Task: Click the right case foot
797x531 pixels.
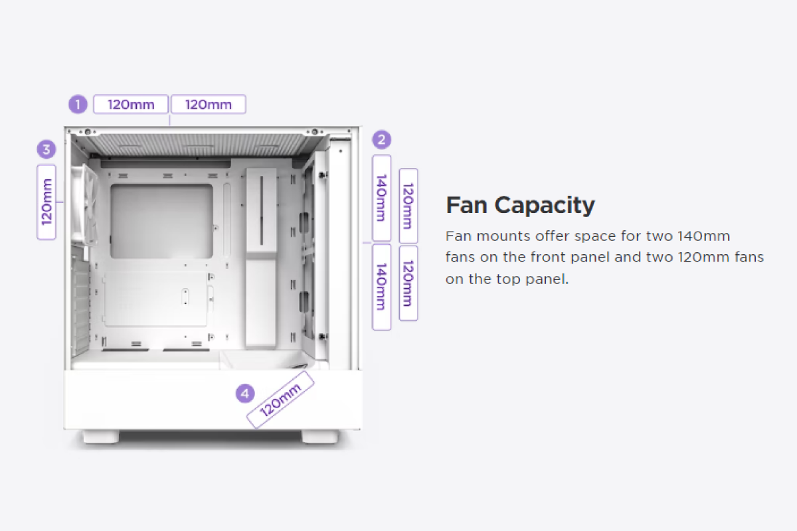Action: coord(321,437)
